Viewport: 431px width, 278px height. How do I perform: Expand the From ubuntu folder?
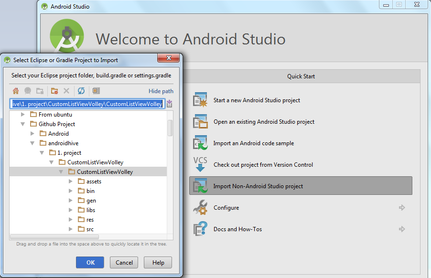pyautogui.click(x=23, y=114)
